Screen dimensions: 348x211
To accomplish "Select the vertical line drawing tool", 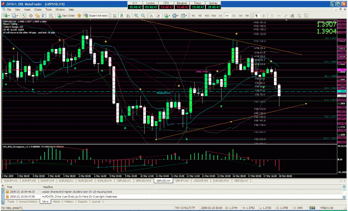I will coord(272,16).
